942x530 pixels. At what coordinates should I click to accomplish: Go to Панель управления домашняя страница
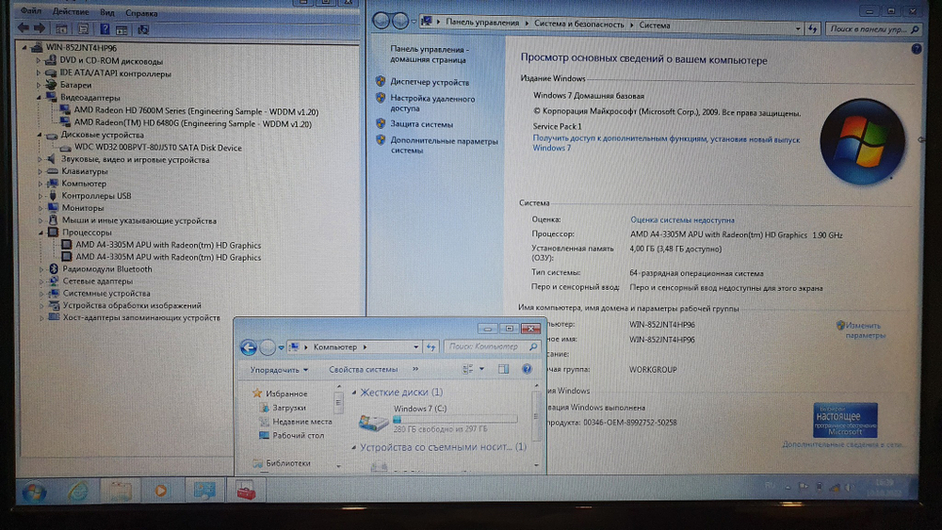(429, 55)
